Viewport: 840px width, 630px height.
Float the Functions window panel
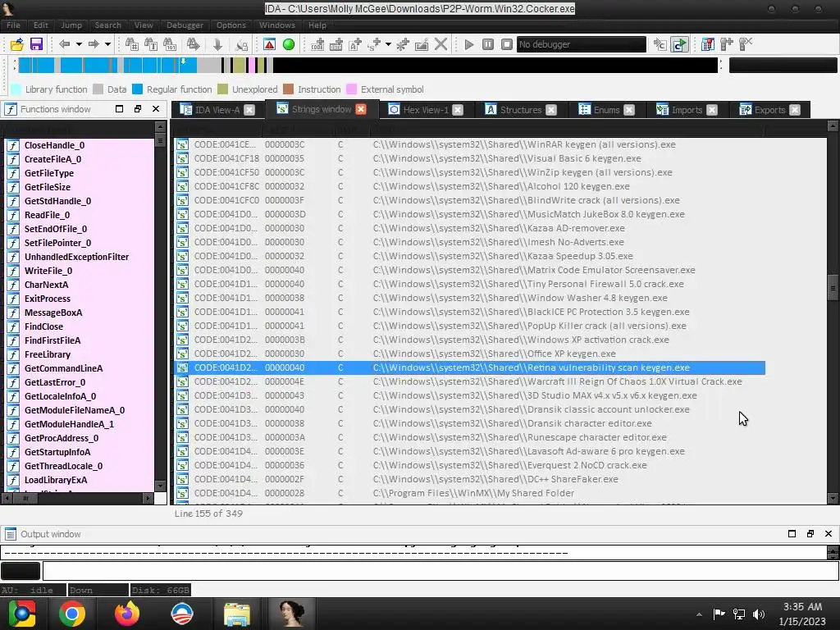pyautogui.click(x=138, y=109)
